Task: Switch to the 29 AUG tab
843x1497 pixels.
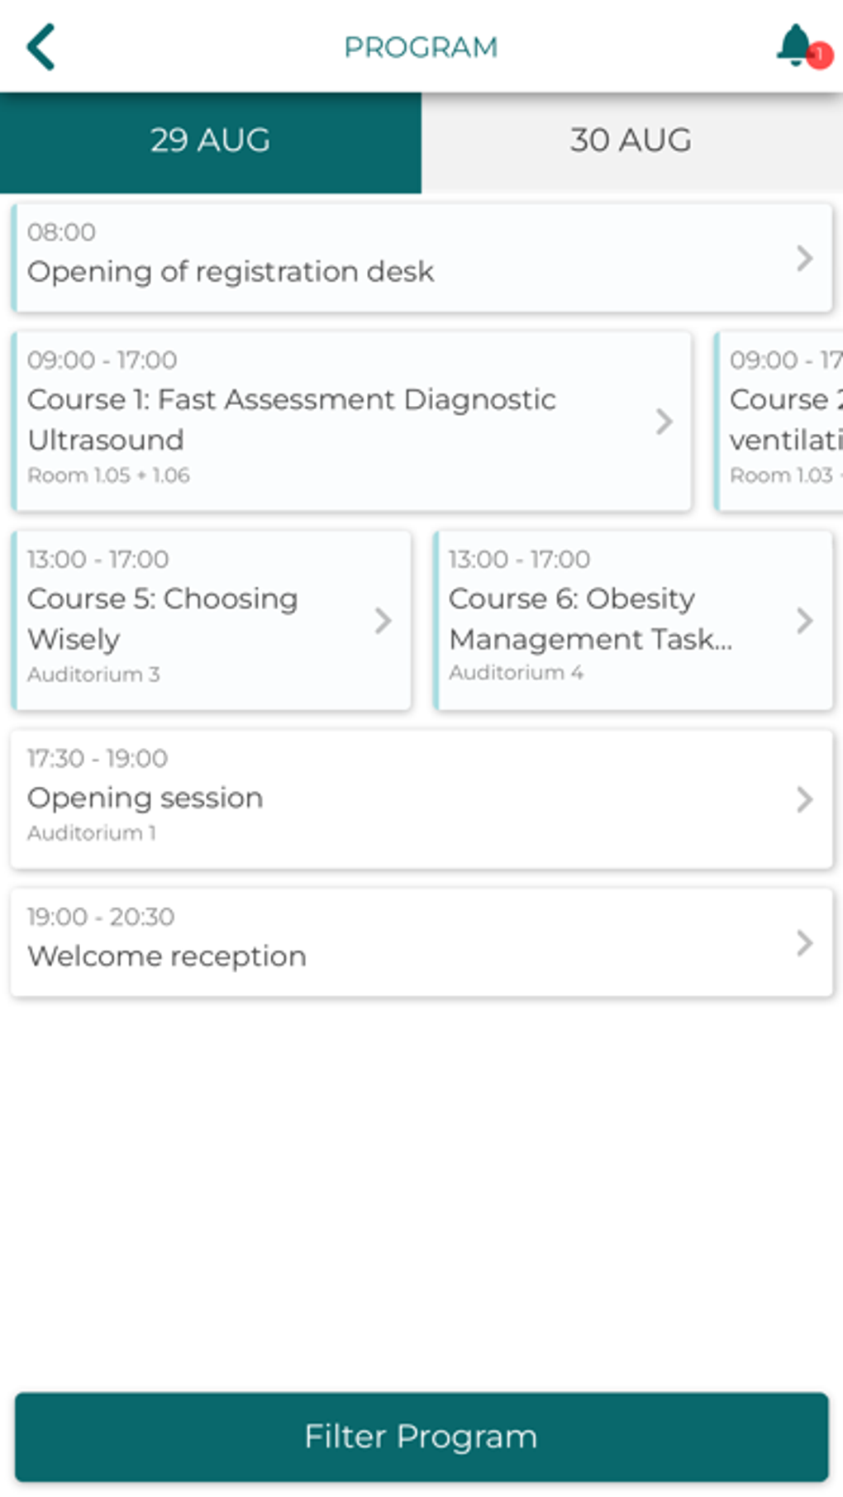Action: (211, 141)
